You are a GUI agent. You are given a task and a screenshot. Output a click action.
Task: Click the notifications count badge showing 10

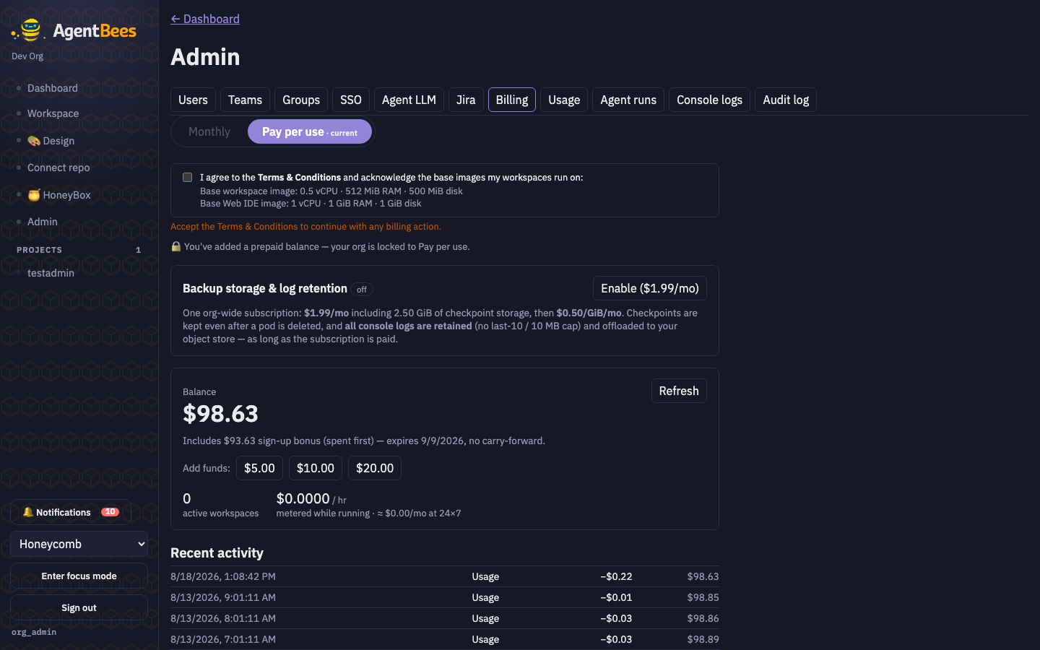point(110,512)
